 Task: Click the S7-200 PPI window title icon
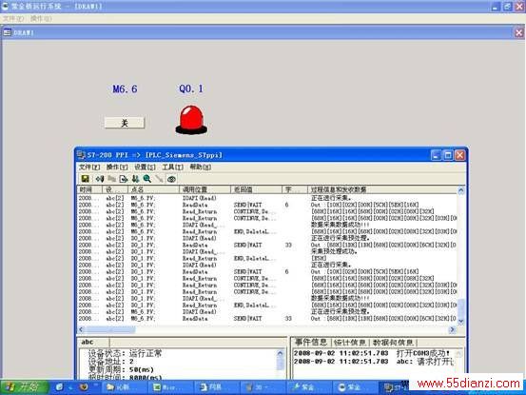[81, 155]
